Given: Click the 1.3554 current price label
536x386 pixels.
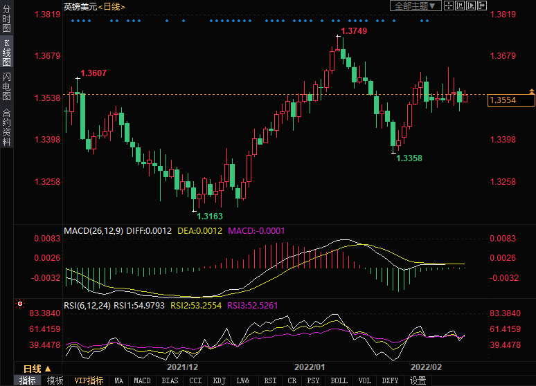Looking at the screenshot, I should tap(511, 100).
